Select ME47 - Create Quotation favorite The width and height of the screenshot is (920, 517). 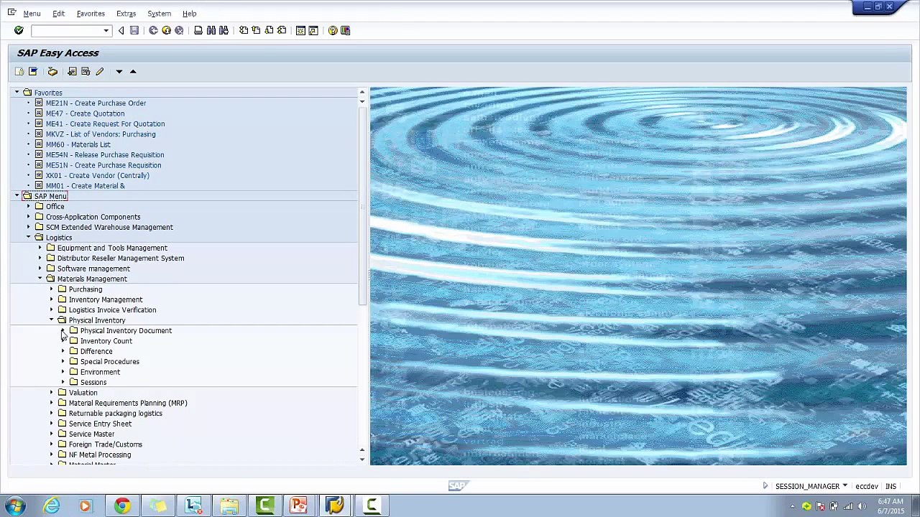tap(85, 113)
